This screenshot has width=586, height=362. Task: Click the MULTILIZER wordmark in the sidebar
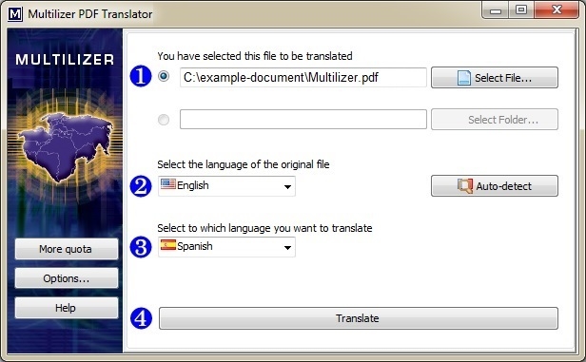point(65,60)
